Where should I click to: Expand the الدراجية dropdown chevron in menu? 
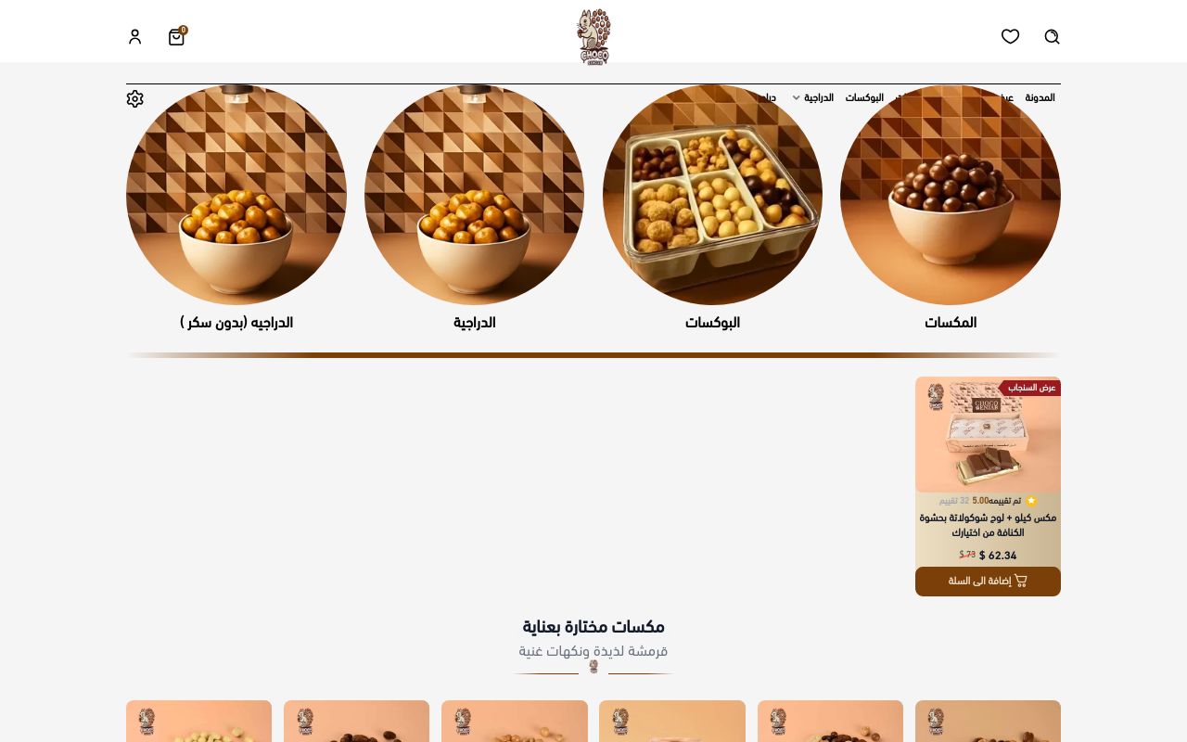[x=796, y=97]
